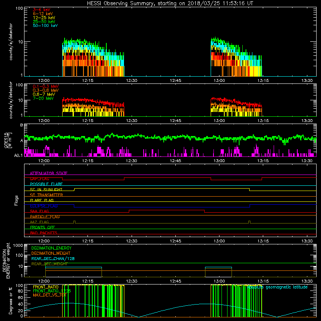Screen dimensions: 321x321
Task: Click the 13:15 tick under keV panel
Action: point(263,81)
